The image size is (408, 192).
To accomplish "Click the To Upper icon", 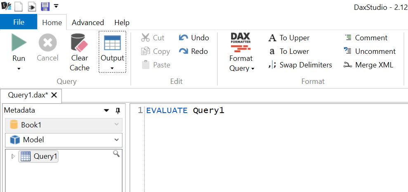I will (x=272, y=38).
